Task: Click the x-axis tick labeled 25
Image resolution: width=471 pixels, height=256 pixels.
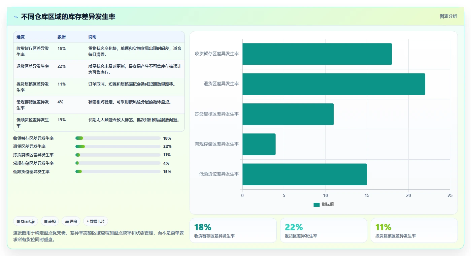Action: tap(450, 196)
